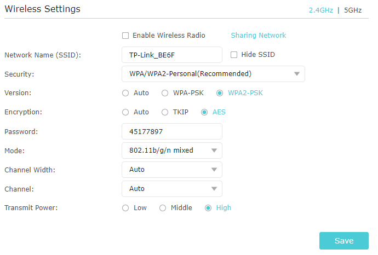
Task: Enable the Wireless Radio checkbox
Action: 126,36
